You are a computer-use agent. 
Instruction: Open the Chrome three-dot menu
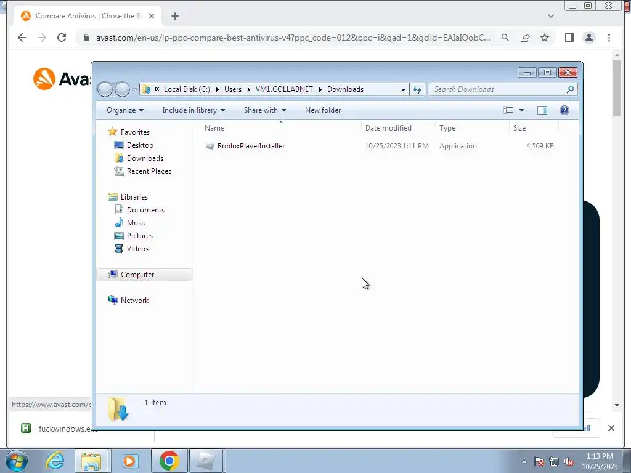tap(609, 38)
